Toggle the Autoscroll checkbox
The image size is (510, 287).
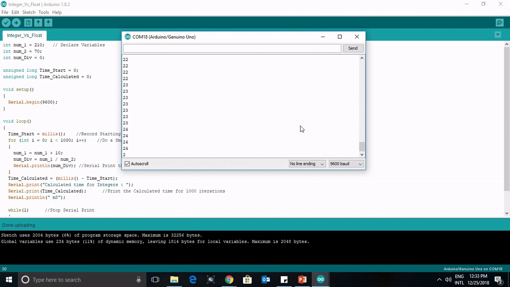click(x=127, y=164)
